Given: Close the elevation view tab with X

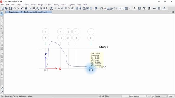Looking at the screenshot, I should click(x=173, y=12).
